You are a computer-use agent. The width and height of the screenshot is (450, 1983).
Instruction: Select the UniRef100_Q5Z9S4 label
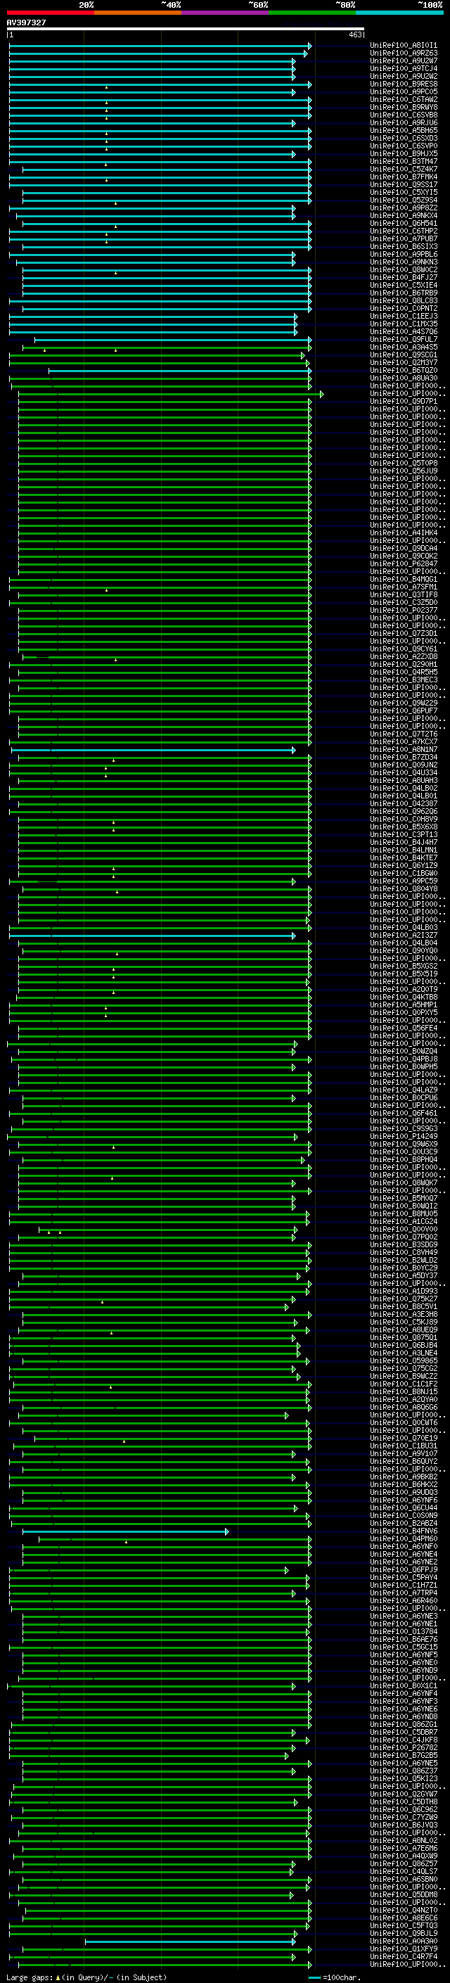pyautogui.click(x=404, y=200)
